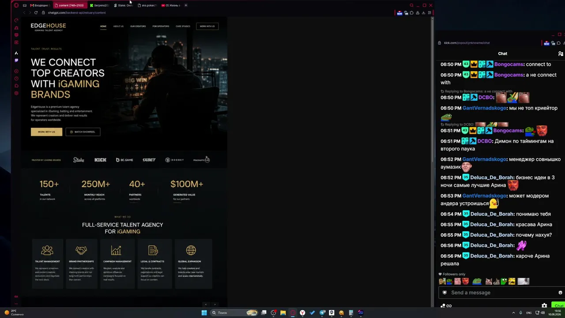
Task: Click the Windows taskbar search box
Action: (234, 313)
